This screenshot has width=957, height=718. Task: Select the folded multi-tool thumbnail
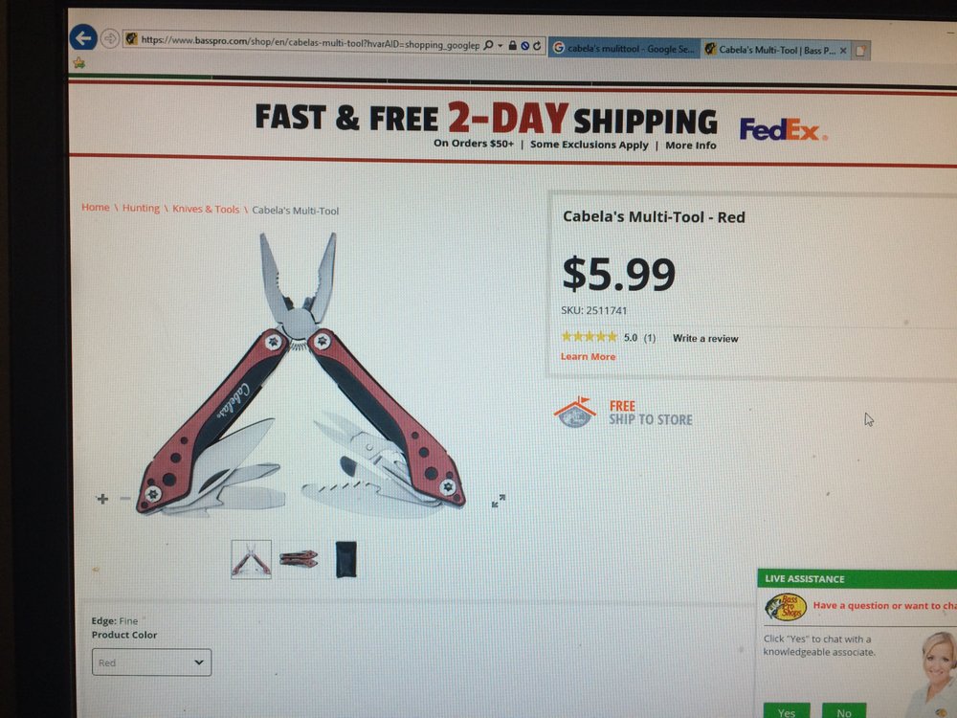point(299,559)
